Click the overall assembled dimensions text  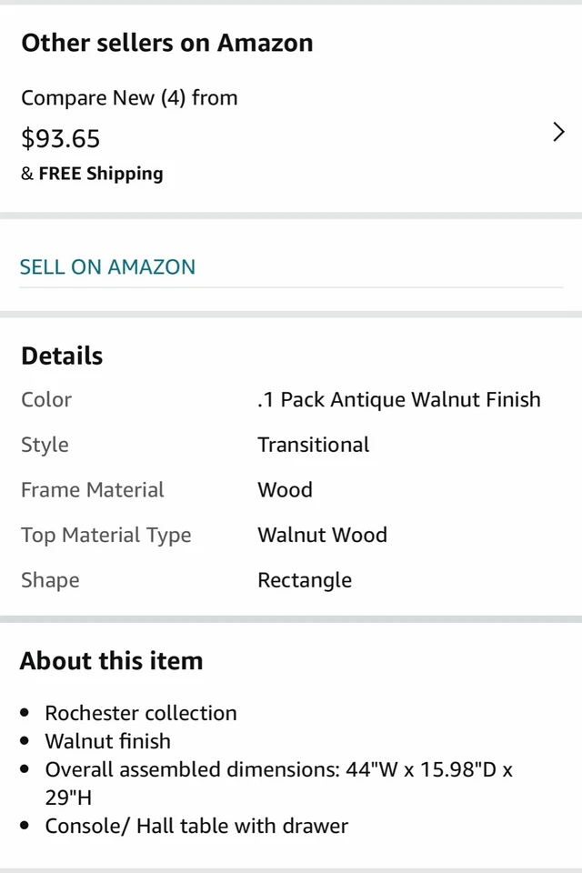tap(278, 769)
